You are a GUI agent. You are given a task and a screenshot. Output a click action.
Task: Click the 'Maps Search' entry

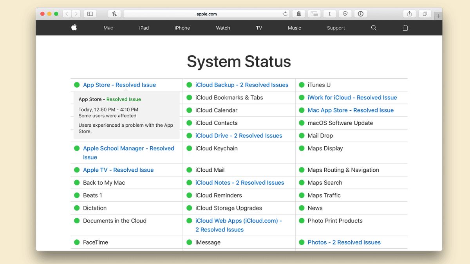pos(325,183)
